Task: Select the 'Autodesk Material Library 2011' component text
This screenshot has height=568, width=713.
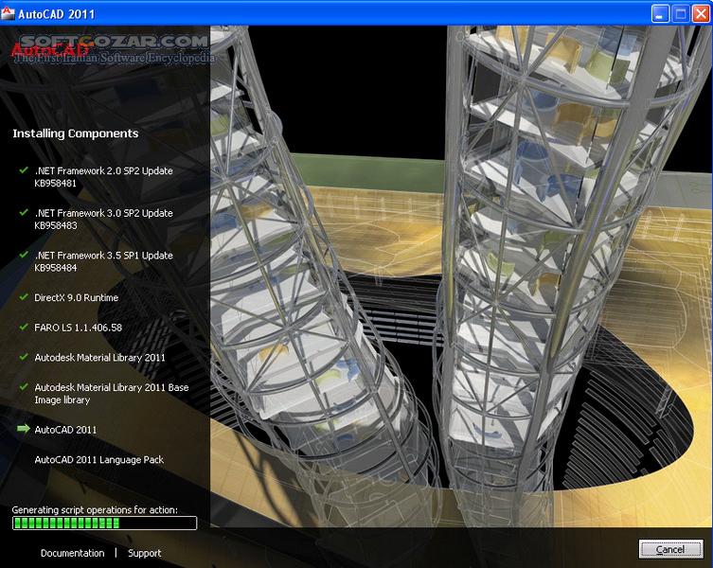Action: coord(100,358)
